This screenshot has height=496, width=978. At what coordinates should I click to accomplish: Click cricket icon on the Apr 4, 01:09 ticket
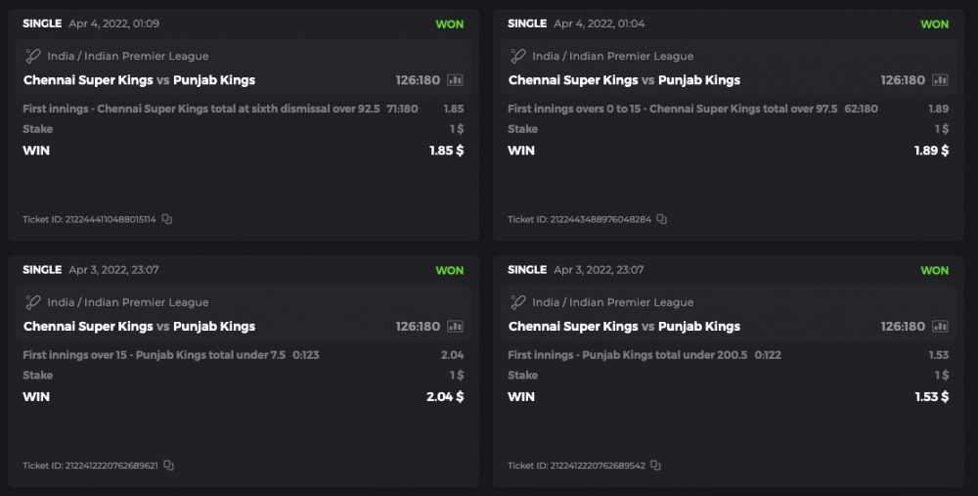pyautogui.click(x=33, y=56)
